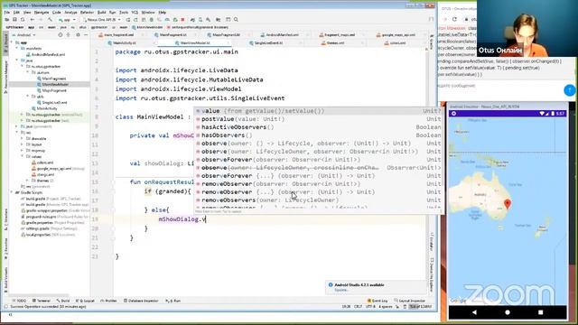Screen dimensions: 578x325
Task: Open the Tools menu
Action: (124, 12)
